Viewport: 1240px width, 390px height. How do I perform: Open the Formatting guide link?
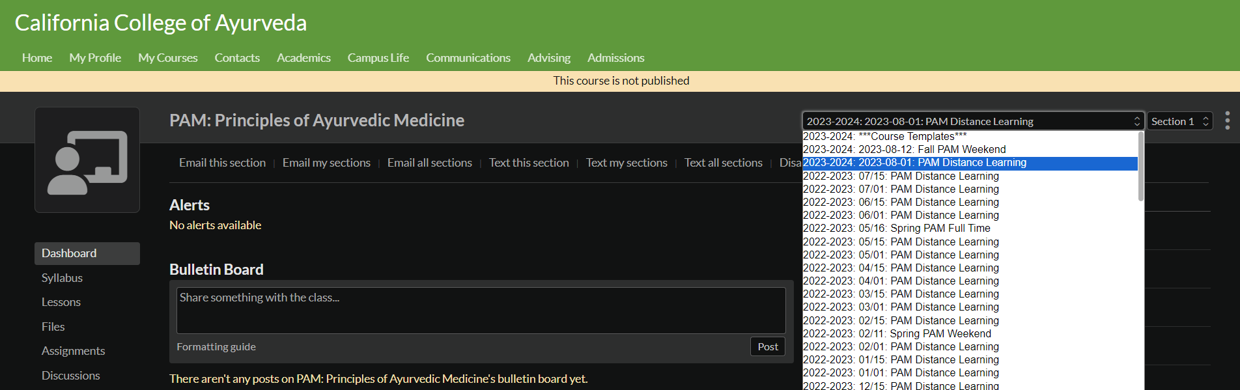point(216,347)
